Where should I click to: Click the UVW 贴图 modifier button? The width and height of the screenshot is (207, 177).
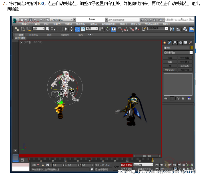coord(185,58)
